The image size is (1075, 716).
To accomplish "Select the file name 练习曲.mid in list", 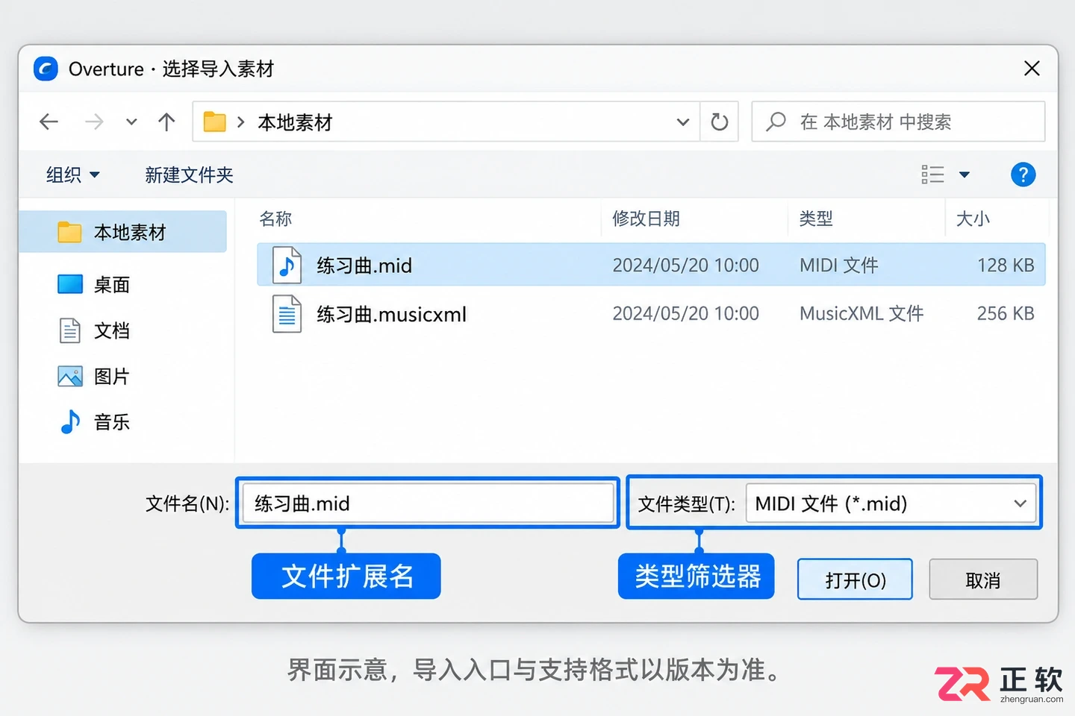I will click(364, 266).
